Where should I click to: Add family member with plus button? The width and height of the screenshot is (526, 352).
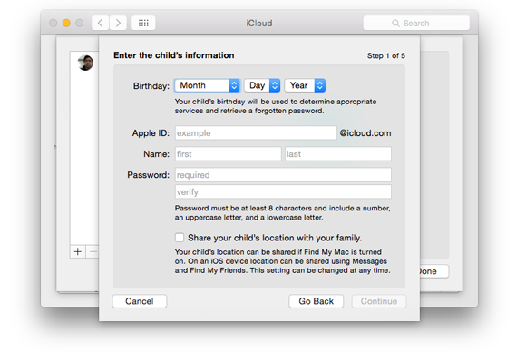point(78,251)
